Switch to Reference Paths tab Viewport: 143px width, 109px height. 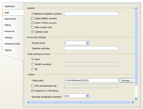tap(13, 44)
